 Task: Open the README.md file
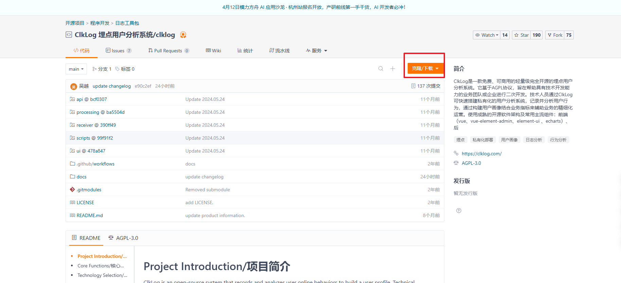pyautogui.click(x=90, y=215)
